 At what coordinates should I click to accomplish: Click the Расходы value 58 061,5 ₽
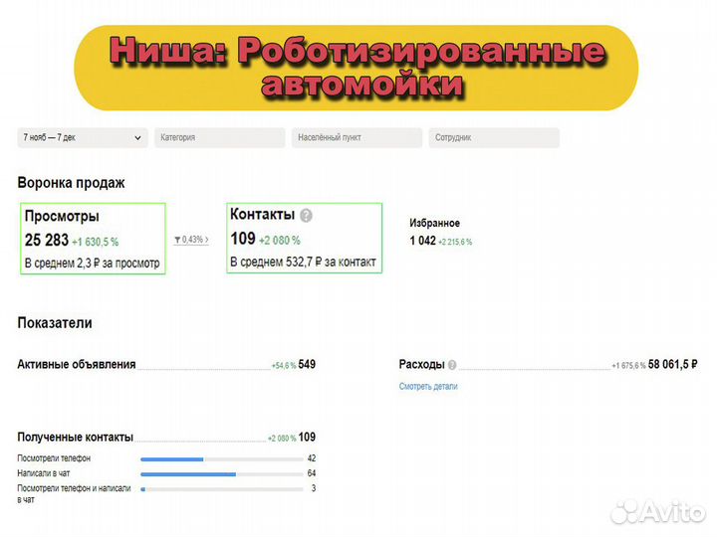coord(672,364)
